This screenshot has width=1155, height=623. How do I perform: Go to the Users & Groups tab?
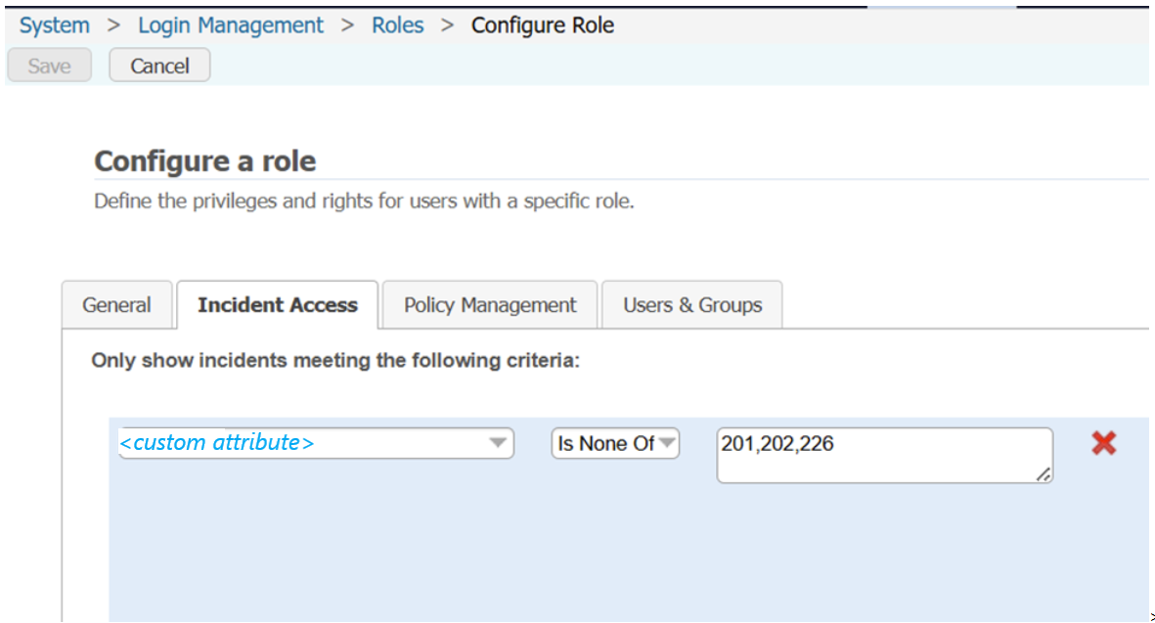pos(692,305)
